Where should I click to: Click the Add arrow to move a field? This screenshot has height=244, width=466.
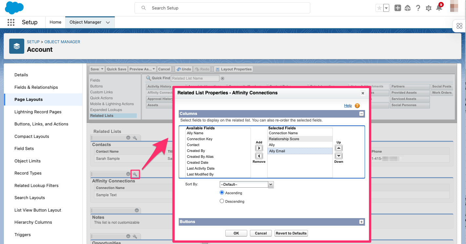(x=259, y=148)
